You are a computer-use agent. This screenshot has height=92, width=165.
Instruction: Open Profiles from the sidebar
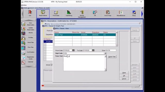[29, 38]
